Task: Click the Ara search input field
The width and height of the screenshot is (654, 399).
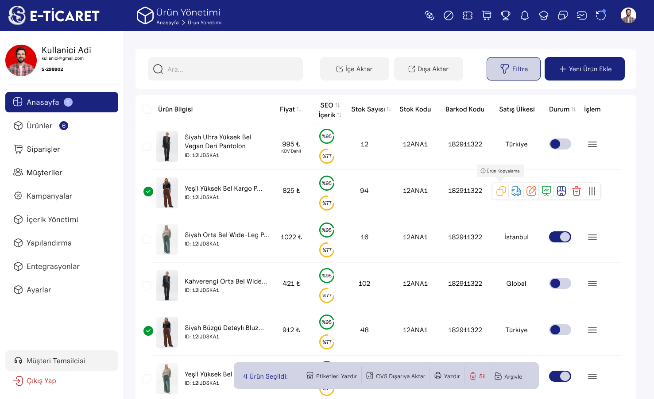Action: [x=226, y=69]
